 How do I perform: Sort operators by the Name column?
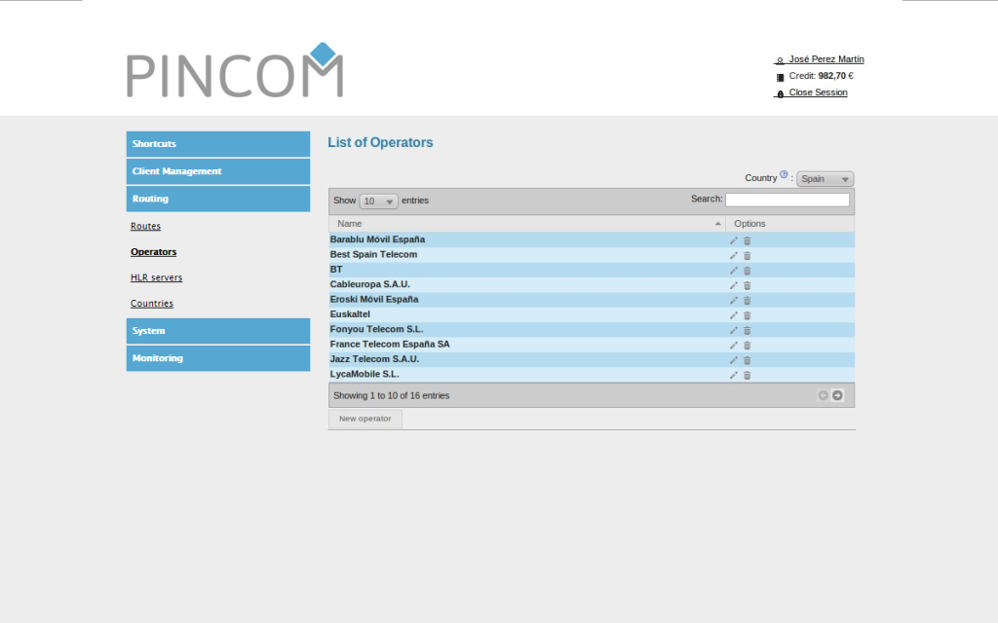(x=527, y=224)
